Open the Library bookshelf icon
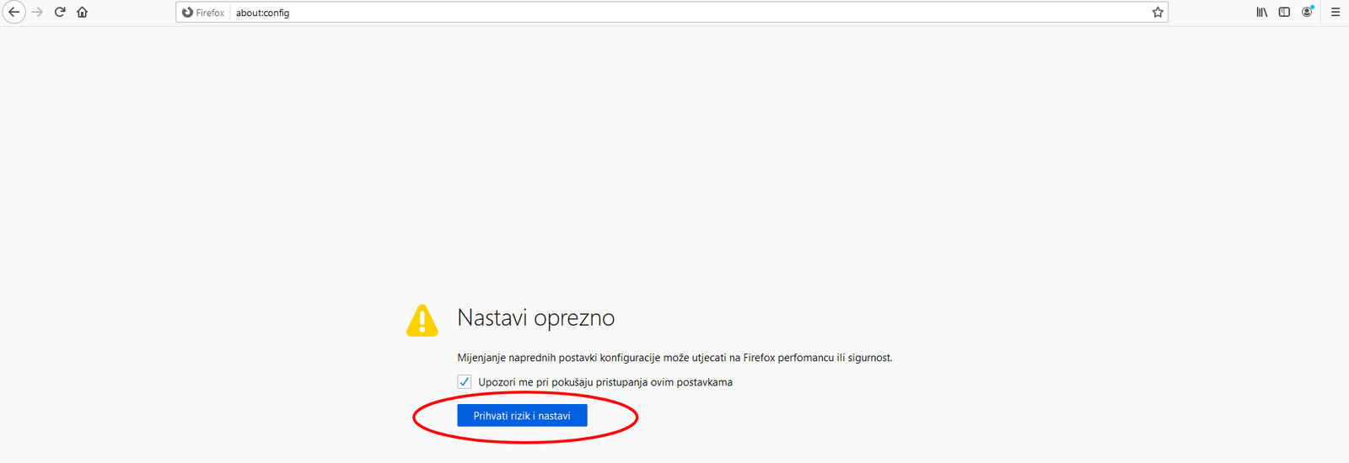The image size is (1349, 463). [x=1261, y=13]
